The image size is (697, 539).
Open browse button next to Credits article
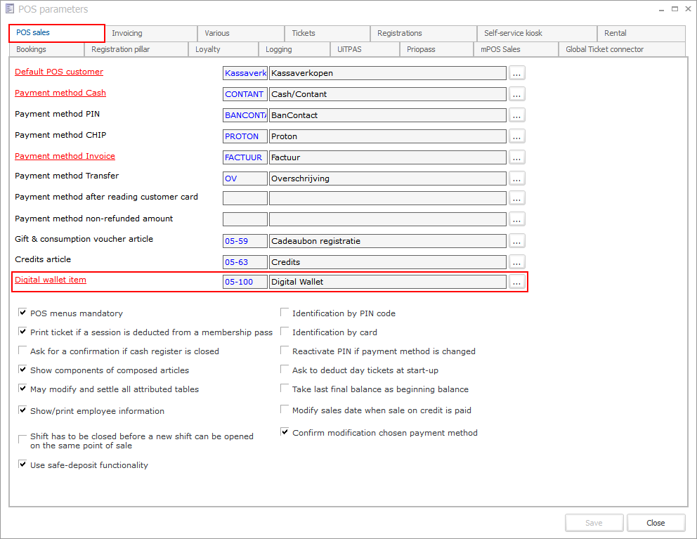click(x=516, y=262)
